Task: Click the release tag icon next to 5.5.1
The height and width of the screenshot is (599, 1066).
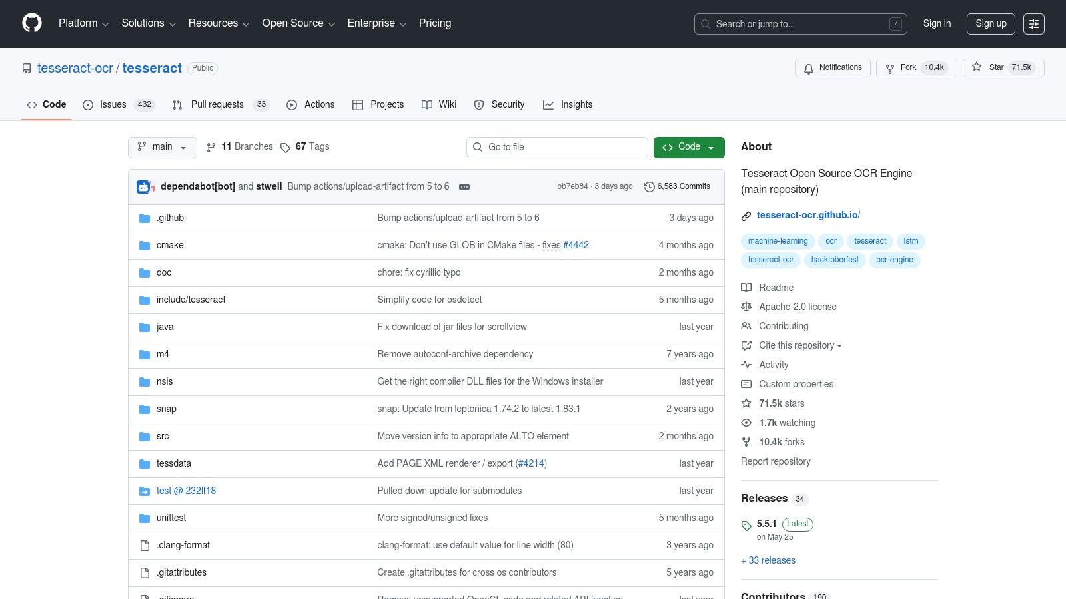Action: coord(746,526)
